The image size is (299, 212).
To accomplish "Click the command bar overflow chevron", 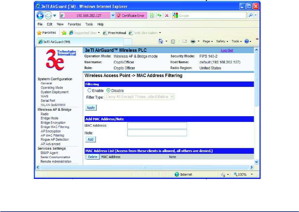I will coord(257,39).
